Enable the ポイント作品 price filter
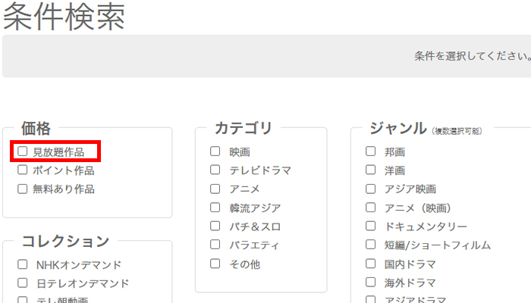This screenshot has width=531, height=303. (x=23, y=170)
